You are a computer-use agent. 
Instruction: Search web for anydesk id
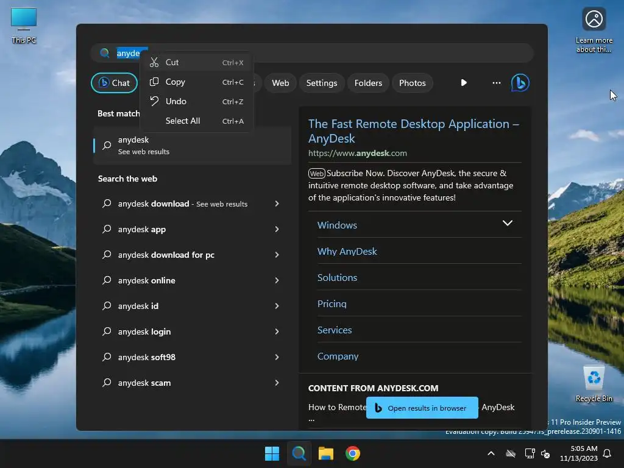tap(138, 306)
